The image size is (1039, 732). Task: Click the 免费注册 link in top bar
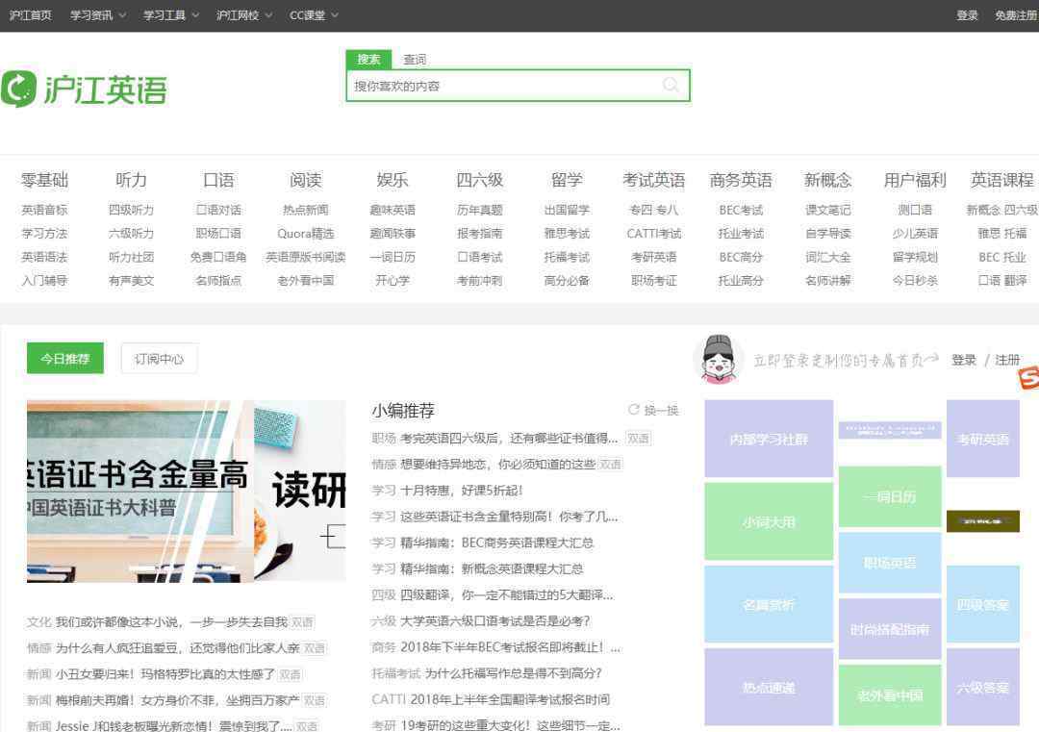click(x=1016, y=15)
